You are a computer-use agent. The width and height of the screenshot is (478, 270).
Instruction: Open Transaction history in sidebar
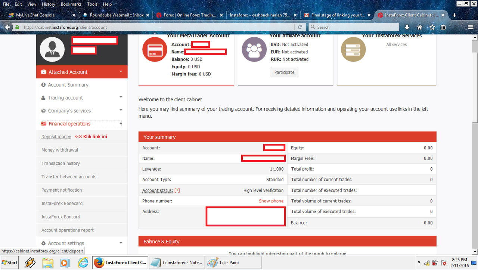coord(60,163)
